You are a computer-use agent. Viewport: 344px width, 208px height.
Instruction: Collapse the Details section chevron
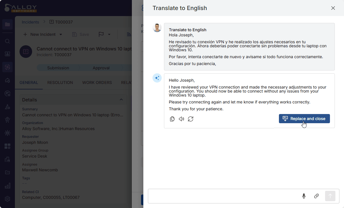pos(121,100)
